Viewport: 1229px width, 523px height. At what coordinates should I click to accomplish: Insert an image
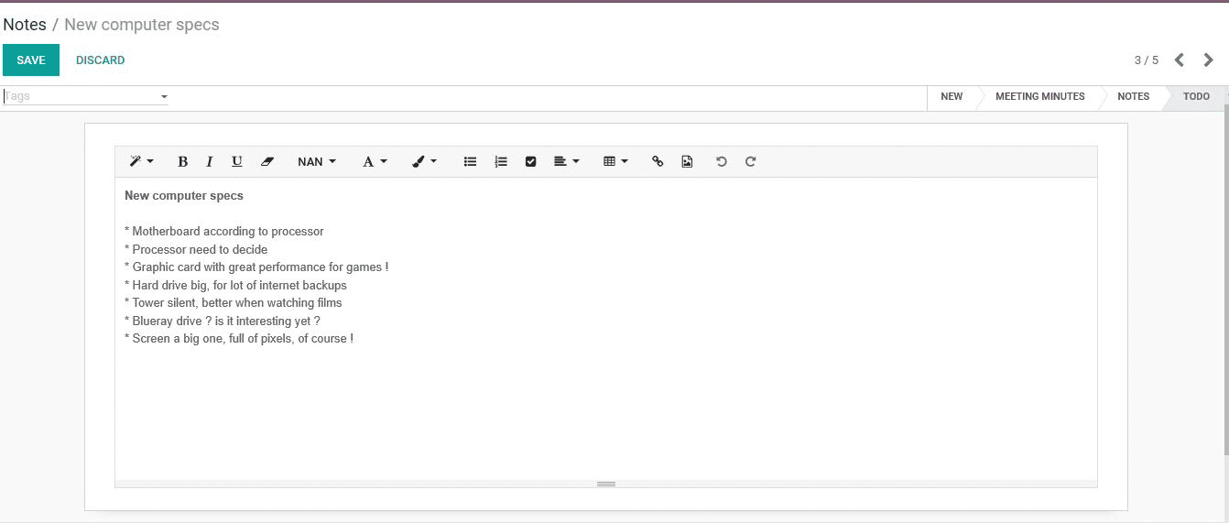click(x=687, y=162)
